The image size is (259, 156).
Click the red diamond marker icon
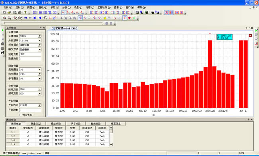click(x=129, y=18)
